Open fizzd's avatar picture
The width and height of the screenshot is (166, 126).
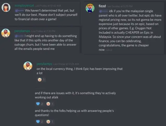coord(90,8)
